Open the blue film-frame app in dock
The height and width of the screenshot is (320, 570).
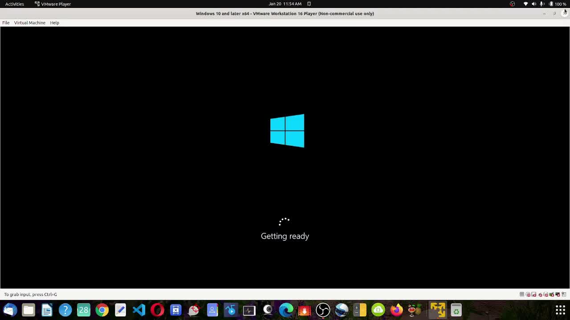[x=175, y=310]
